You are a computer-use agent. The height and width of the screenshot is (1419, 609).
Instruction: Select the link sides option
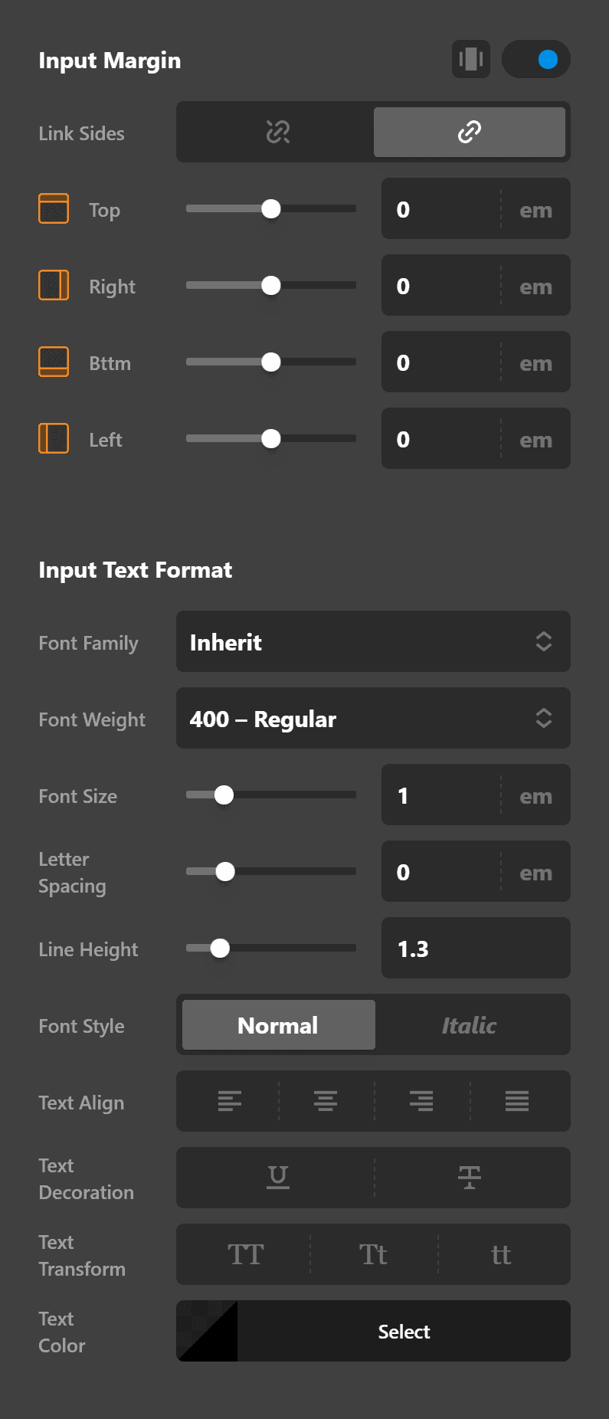click(x=470, y=132)
